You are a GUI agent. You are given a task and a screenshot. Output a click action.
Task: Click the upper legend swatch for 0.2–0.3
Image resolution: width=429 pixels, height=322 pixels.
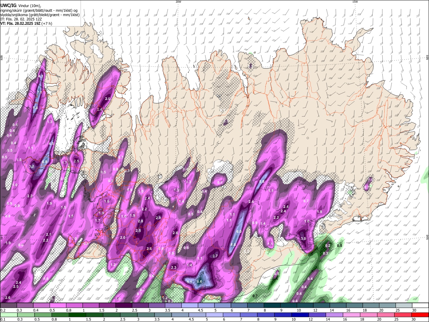8,306
